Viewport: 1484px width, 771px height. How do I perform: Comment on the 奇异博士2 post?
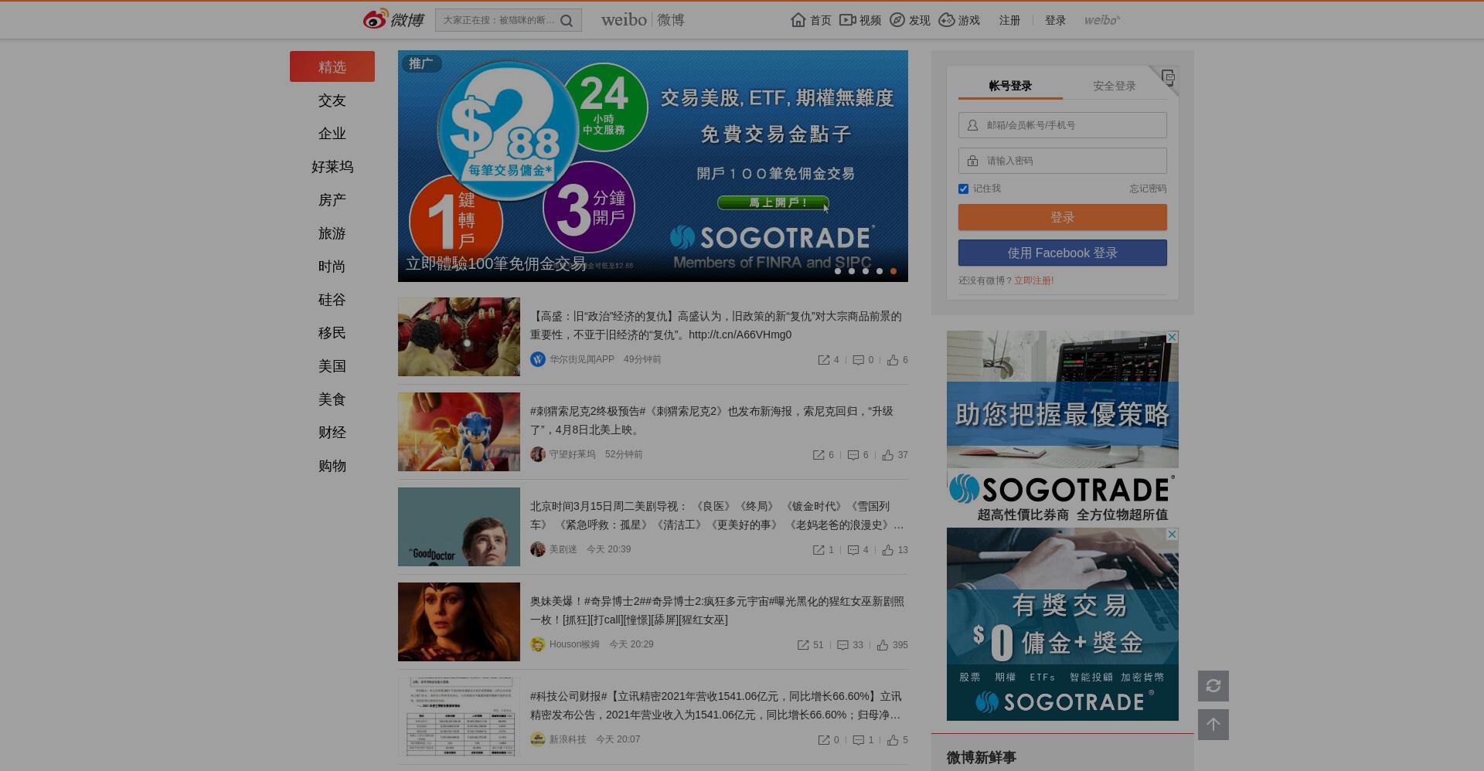tap(842, 645)
